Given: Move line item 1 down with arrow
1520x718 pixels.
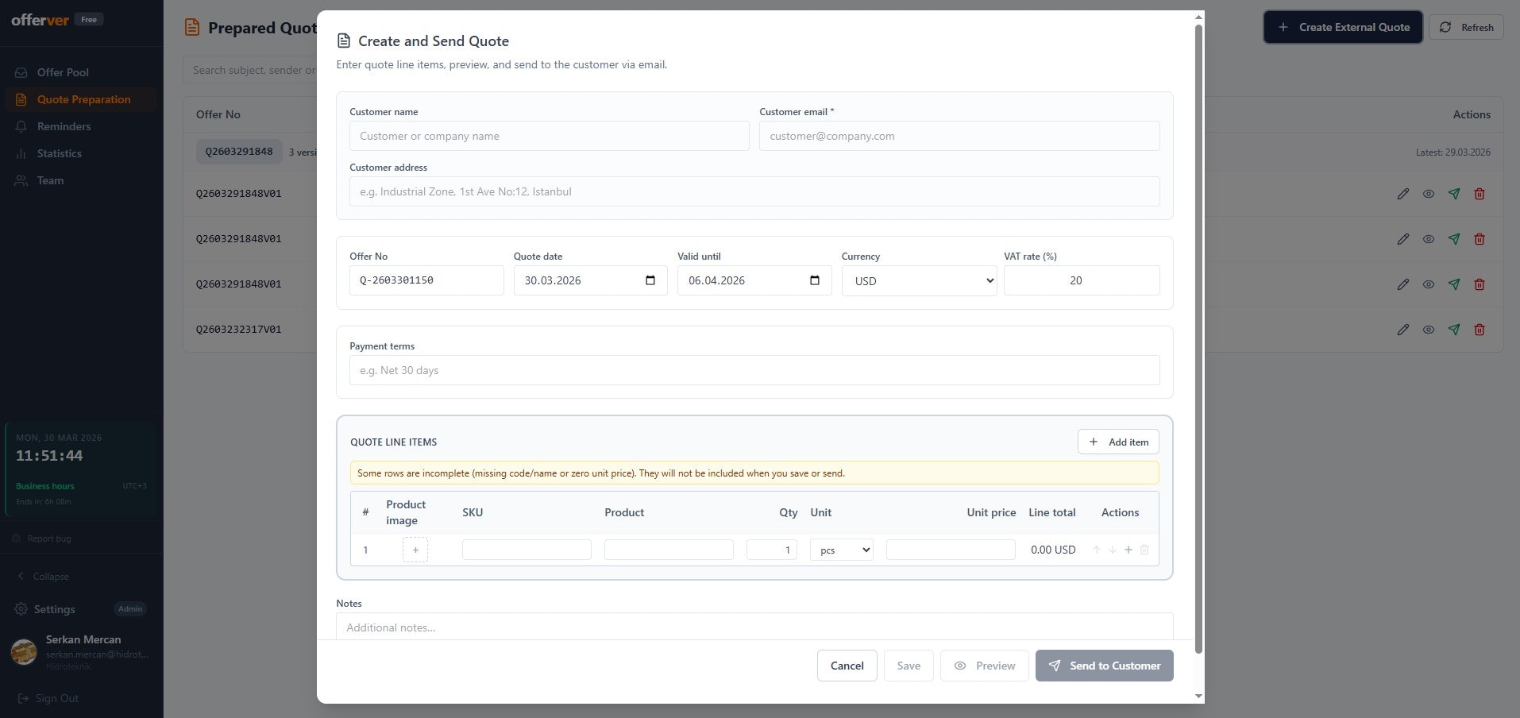Looking at the screenshot, I should 1113,550.
